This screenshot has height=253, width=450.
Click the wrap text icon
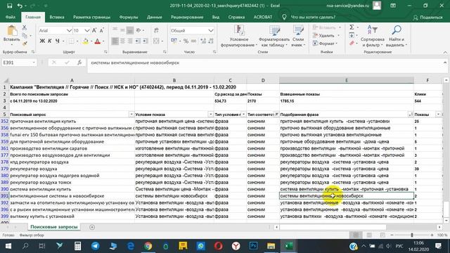[x=156, y=30]
